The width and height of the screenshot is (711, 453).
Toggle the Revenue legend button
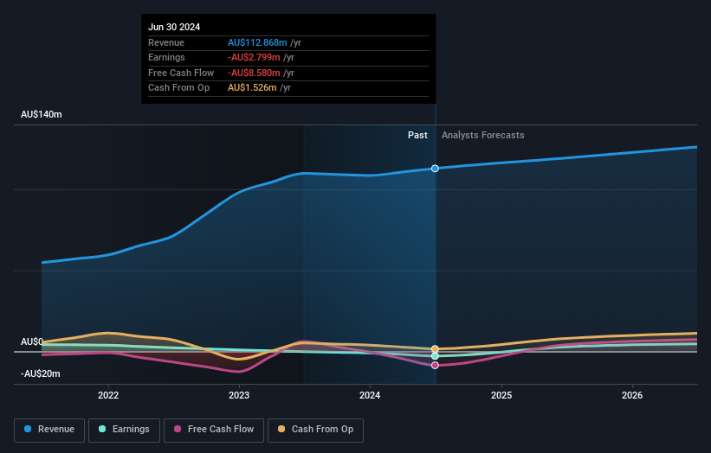(49, 430)
